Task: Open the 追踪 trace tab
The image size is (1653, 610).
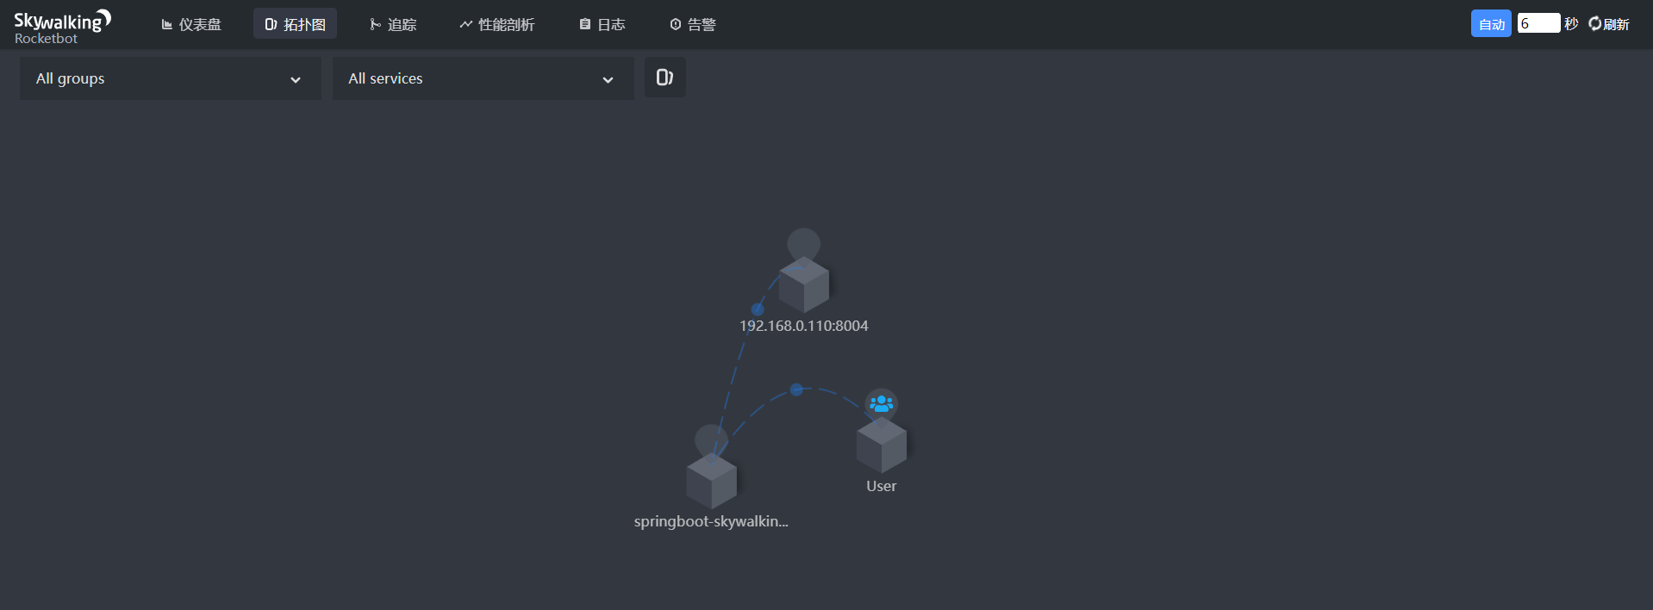Action: [x=393, y=24]
